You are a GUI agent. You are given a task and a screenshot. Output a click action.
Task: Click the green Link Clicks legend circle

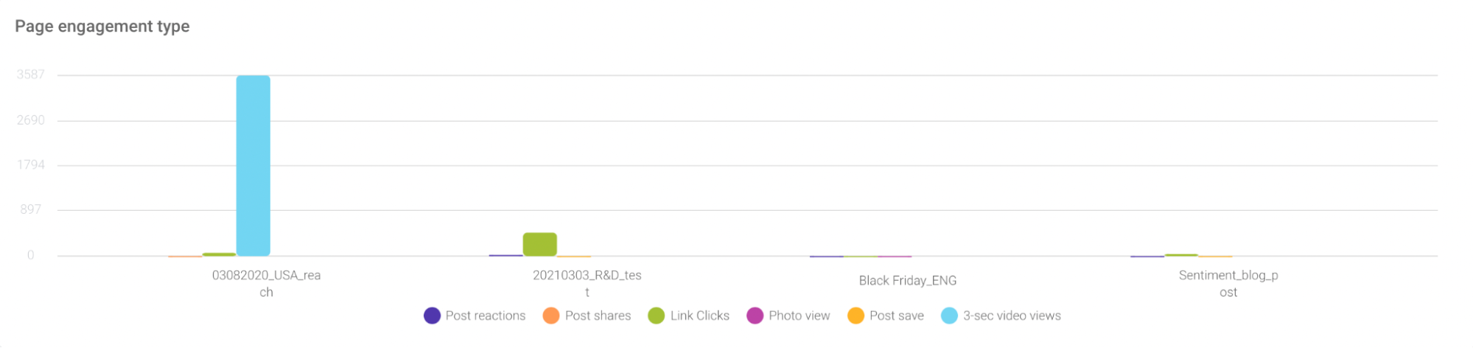pyautogui.click(x=656, y=316)
